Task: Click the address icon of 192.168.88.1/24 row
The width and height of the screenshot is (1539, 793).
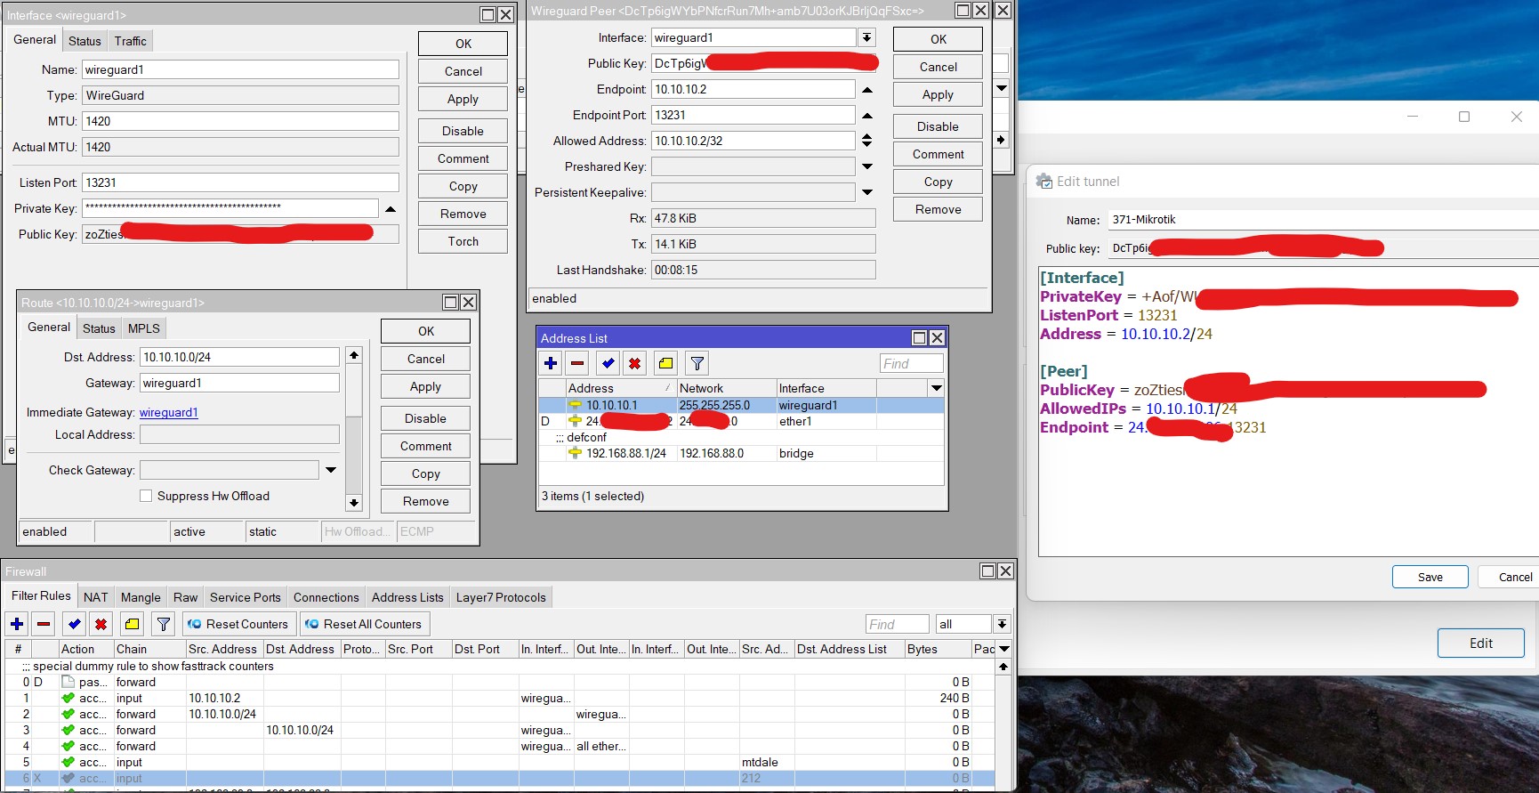Action: click(576, 453)
